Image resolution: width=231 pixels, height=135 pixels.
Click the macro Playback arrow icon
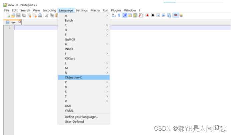pyautogui.click(x=158, y=15)
